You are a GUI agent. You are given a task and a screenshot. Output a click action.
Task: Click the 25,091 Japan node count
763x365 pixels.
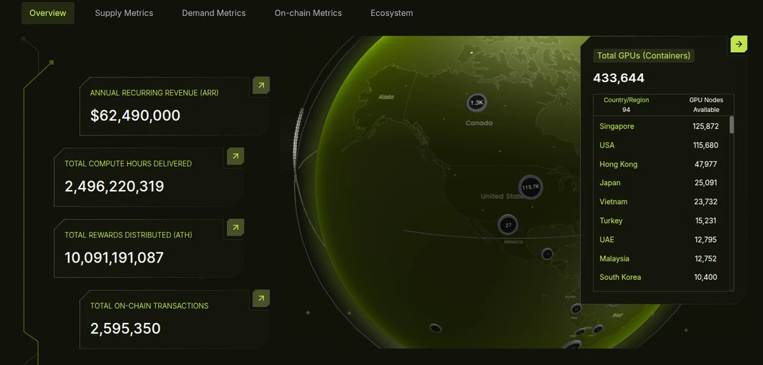point(706,182)
